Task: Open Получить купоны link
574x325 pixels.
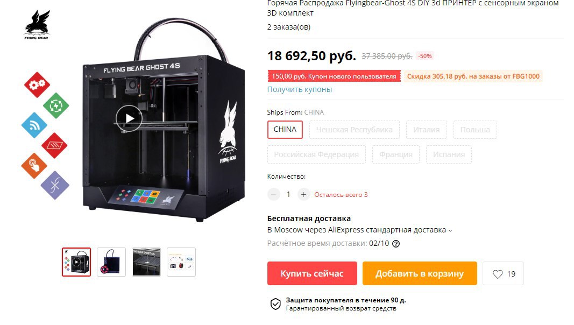Action: pos(300,89)
